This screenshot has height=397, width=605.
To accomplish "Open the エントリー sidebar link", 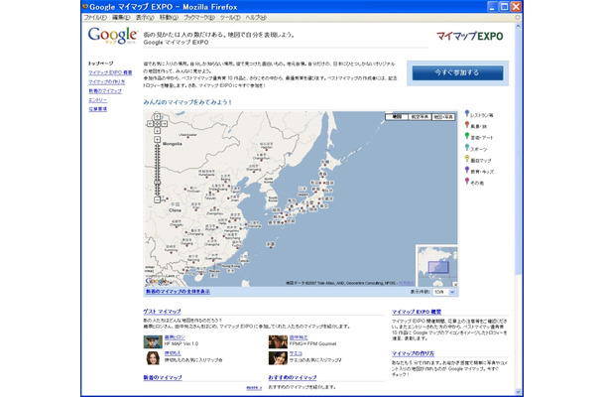I will pyautogui.click(x=97, y=100).
